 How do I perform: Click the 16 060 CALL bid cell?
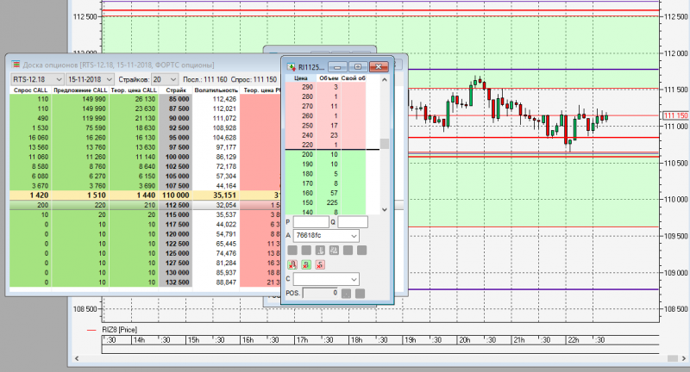click(30, 138)
